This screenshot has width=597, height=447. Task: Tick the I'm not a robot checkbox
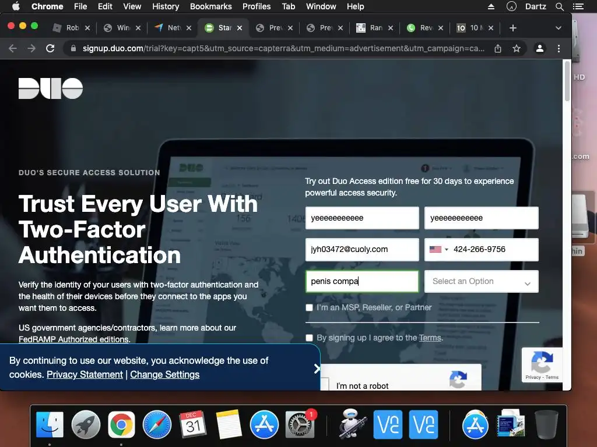325,384
